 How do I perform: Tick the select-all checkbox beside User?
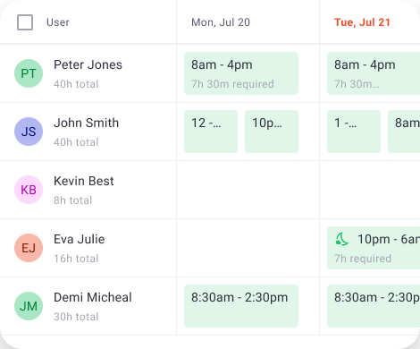tap(25, 22)
